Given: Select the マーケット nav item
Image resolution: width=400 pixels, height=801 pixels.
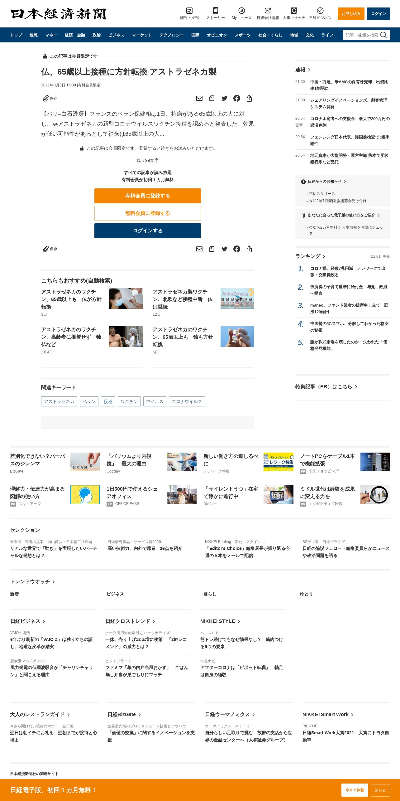Looking at the screenshot, I should (142, 35).
